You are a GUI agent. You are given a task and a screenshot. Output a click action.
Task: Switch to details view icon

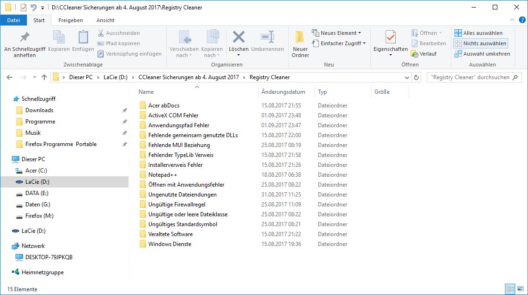tap(510, 289)
